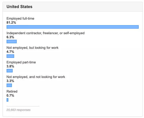
Task: Click the 4.7% percentage text
Action: 10,52
